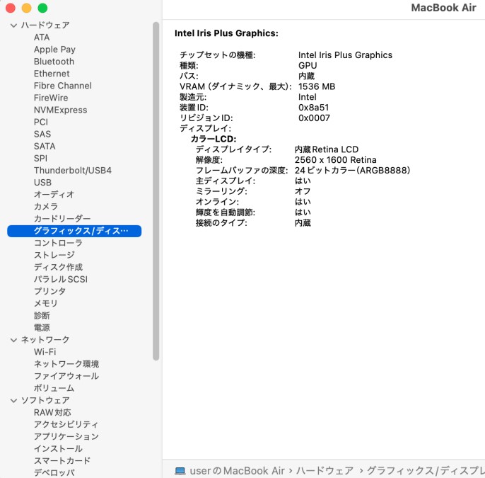Select ボリューム under network
This screenshot has width=485, height=478.
point(54,388)
